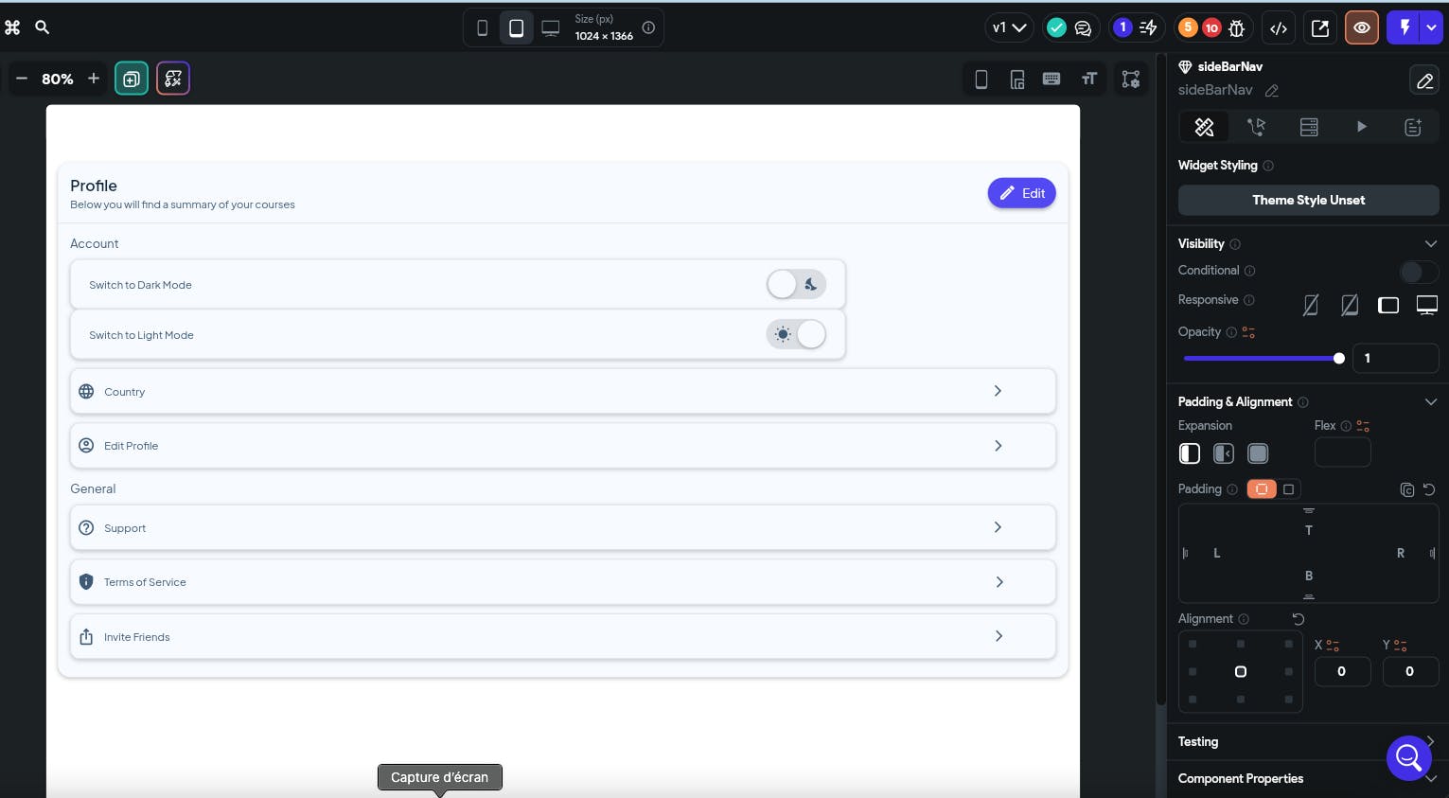Open floating search help button

click(1409, 757)
